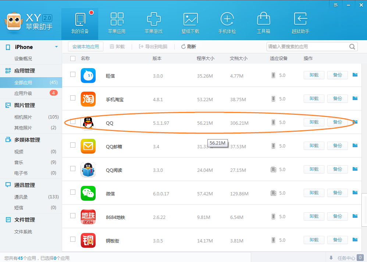
Task: Open folder icon for 手机淘宝 row
Action: tap(355, 98)
